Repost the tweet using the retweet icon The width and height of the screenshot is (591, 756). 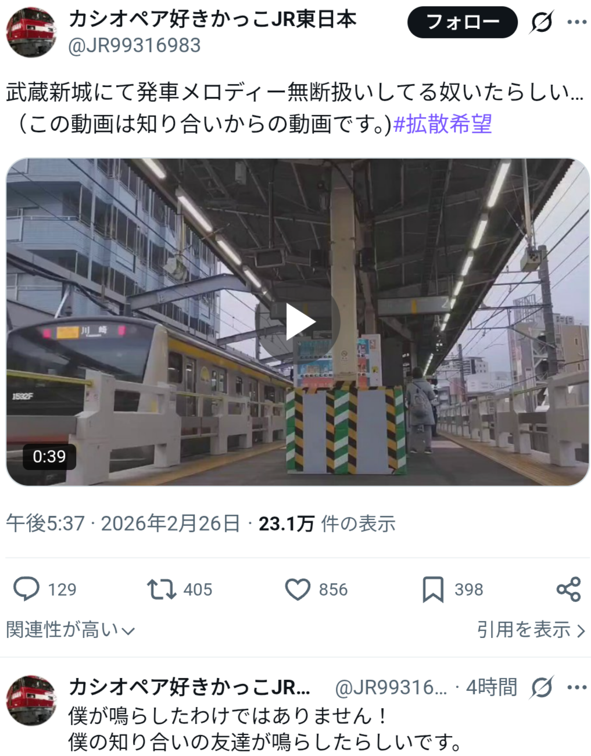pyautogui.click(x=161, y=589)
